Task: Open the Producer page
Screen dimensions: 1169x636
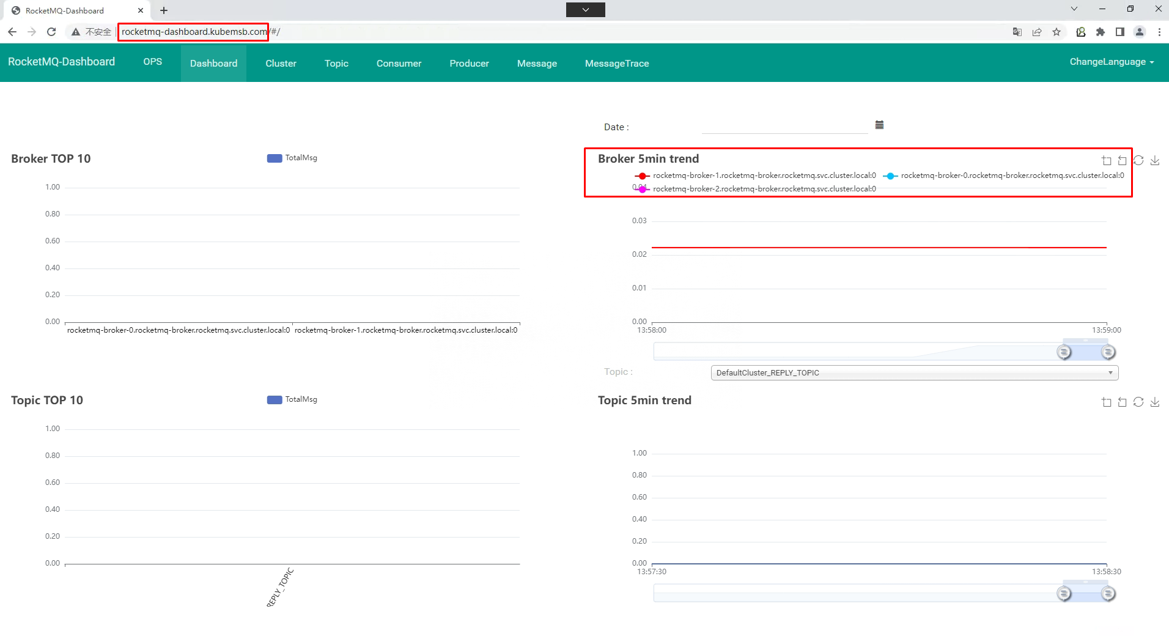Action: click(x=469, y=63)
